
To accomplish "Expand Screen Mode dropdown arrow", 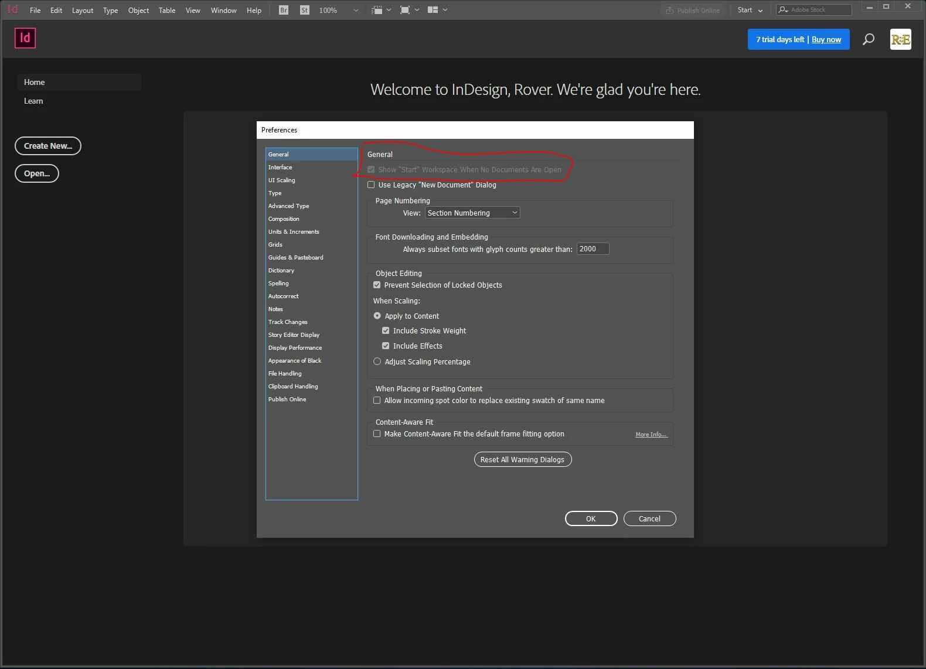I will click(x=417, y=10).
